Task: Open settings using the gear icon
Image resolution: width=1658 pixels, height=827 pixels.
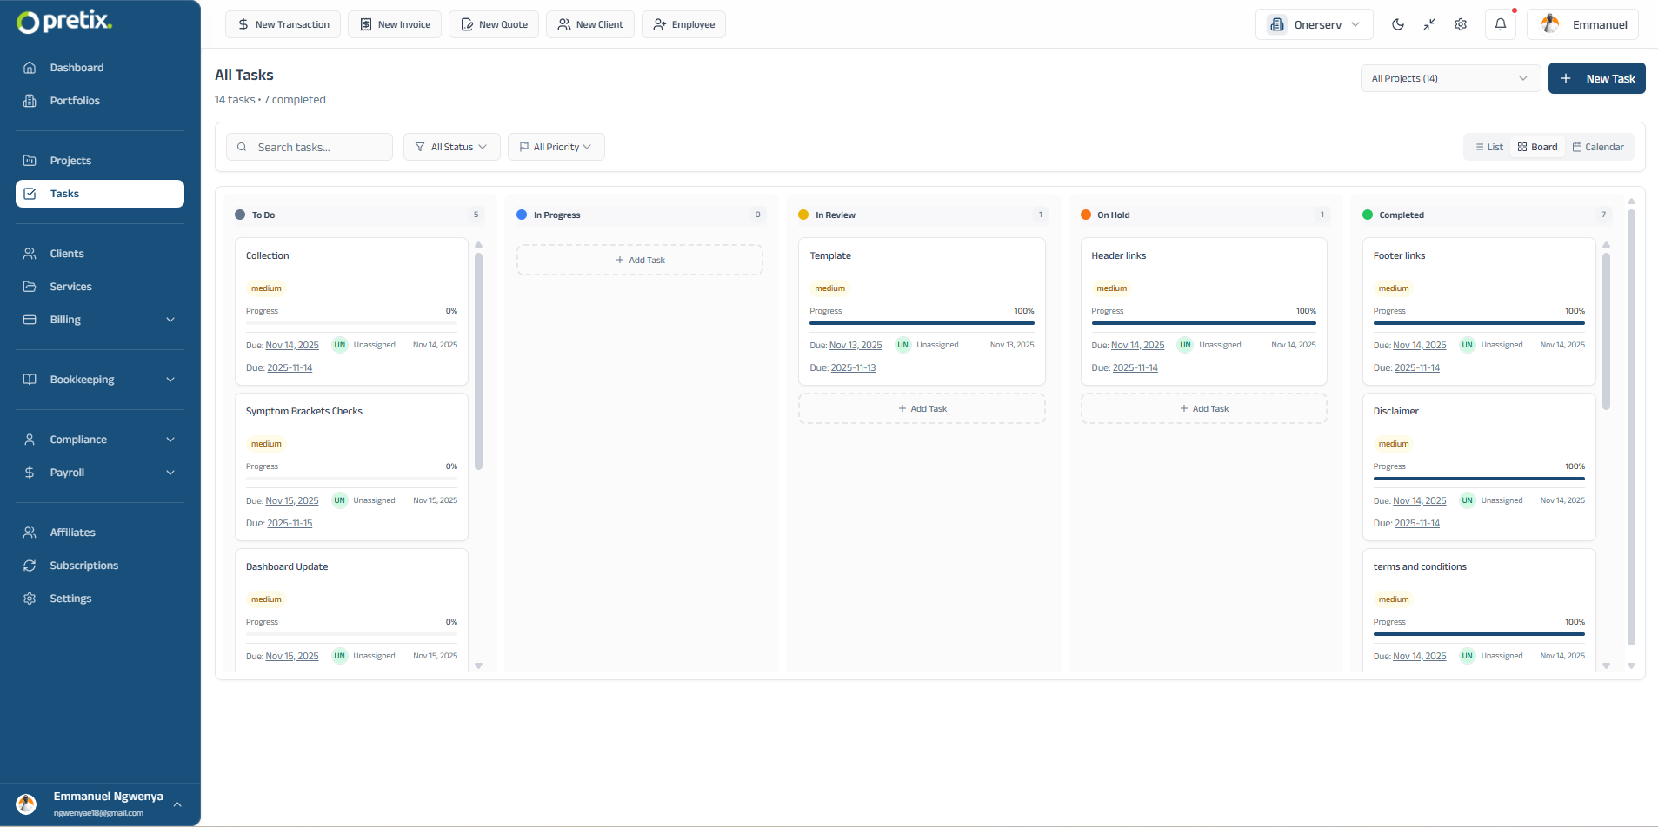Action: point(1461,24)
